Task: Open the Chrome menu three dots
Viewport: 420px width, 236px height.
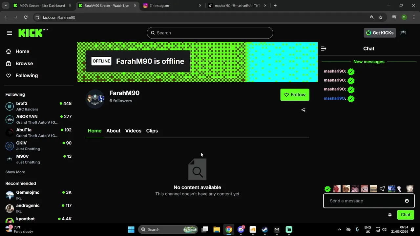Action: tap(413, 17)
